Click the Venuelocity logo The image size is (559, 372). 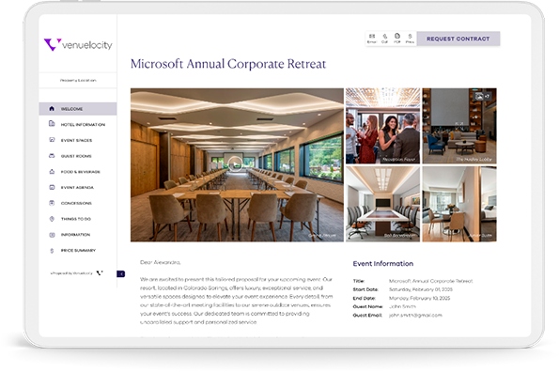[x=78, y=45]
